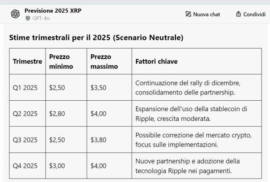Click the ChatGPT logo icon
The image size is (270, 182).
coord(16,14)
